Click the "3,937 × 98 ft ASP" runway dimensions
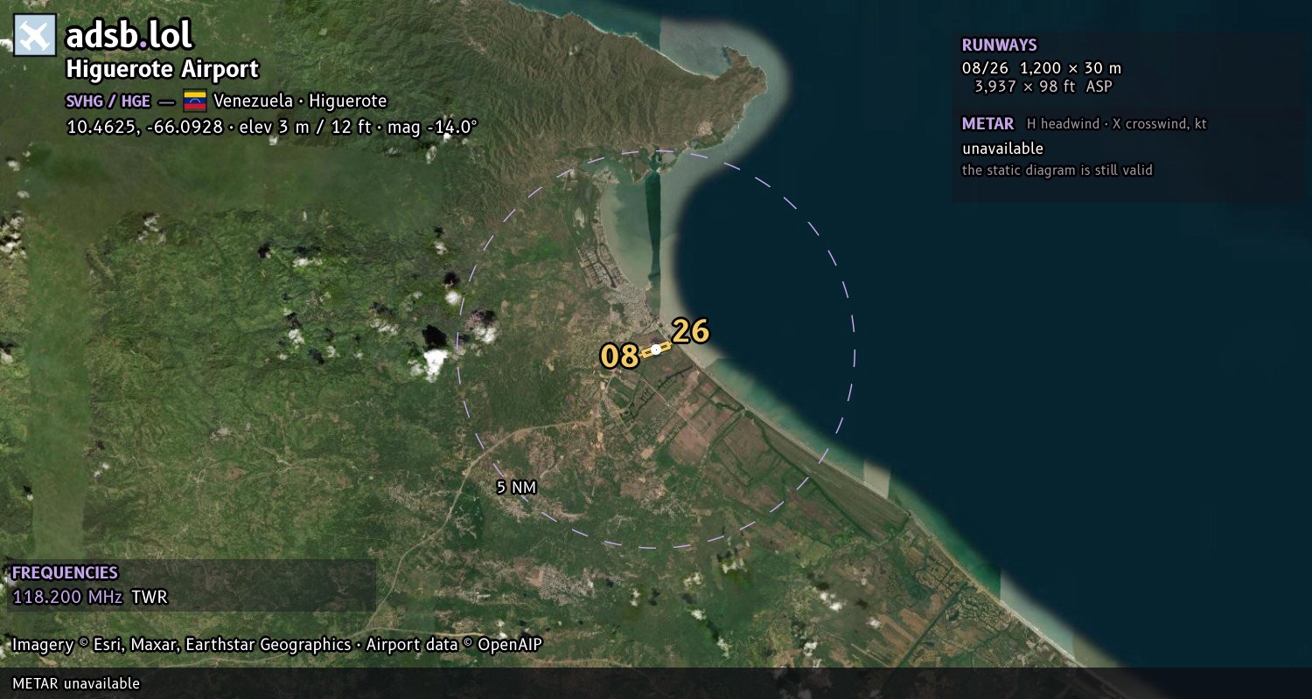The image size is (1312, 699). click(1043, 87)
